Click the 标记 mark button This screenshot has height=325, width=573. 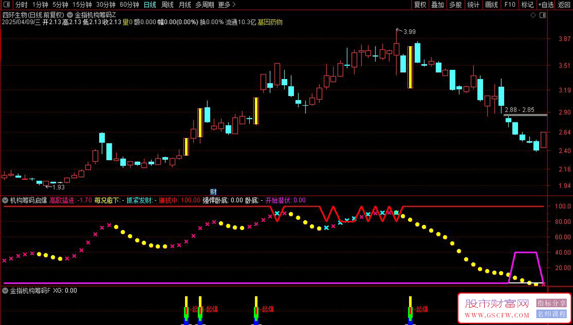click(527, 5)
